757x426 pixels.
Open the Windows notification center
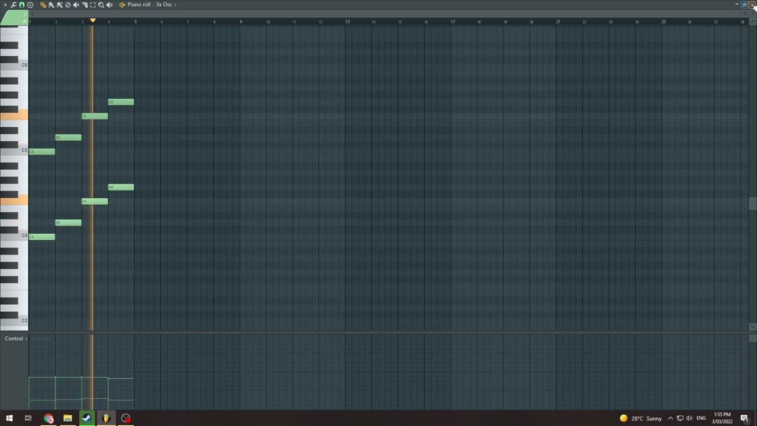click(745, 418)
